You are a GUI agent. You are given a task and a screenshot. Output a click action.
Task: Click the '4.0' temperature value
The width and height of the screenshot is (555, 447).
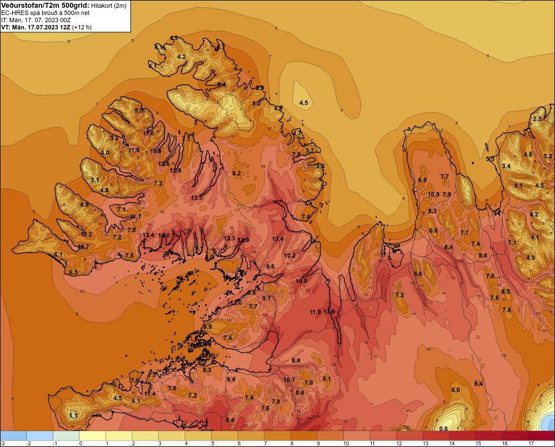pyautogui.click(x=105, y=153)
